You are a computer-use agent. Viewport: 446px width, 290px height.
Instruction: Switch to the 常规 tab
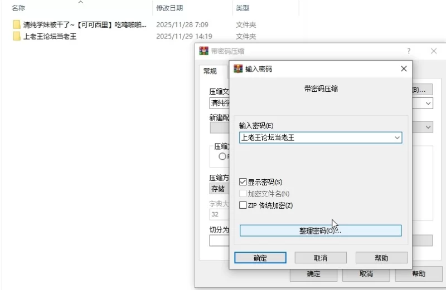point(210,71)
